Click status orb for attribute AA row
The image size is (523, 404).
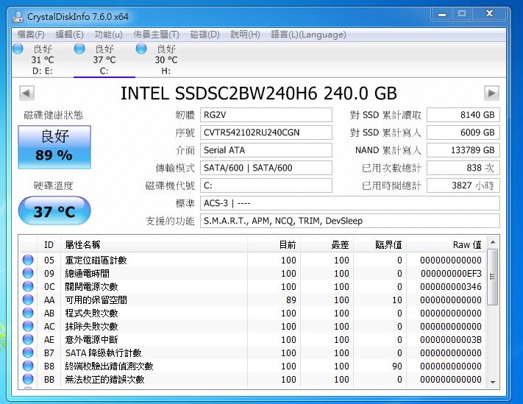28,300
